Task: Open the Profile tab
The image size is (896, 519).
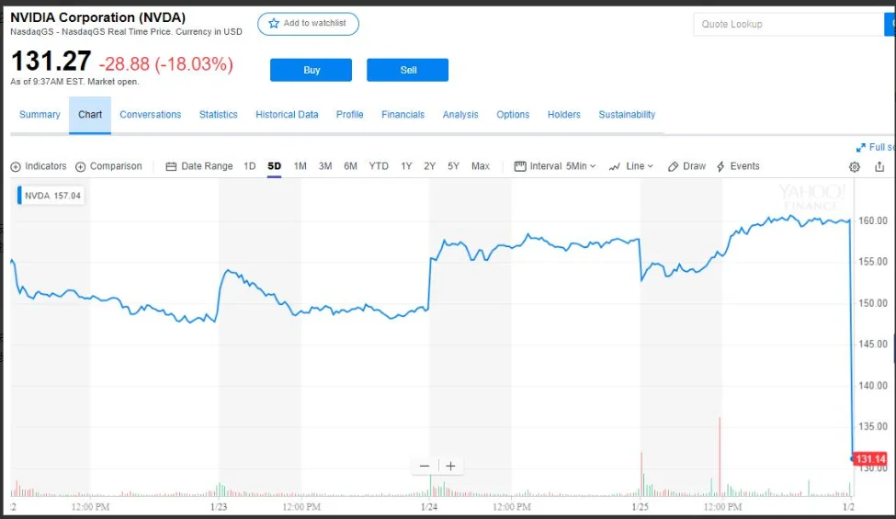Action: click(350, 115)
